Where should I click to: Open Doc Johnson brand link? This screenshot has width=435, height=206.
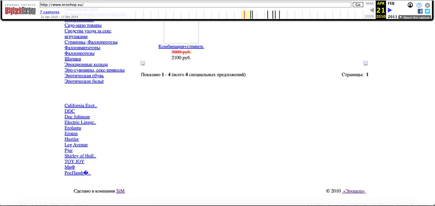[x=77, y=117]
